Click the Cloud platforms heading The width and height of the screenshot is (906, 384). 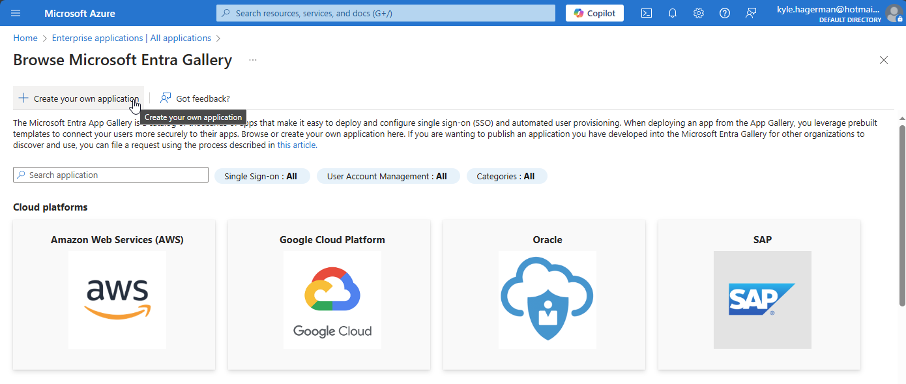[50, 207]
